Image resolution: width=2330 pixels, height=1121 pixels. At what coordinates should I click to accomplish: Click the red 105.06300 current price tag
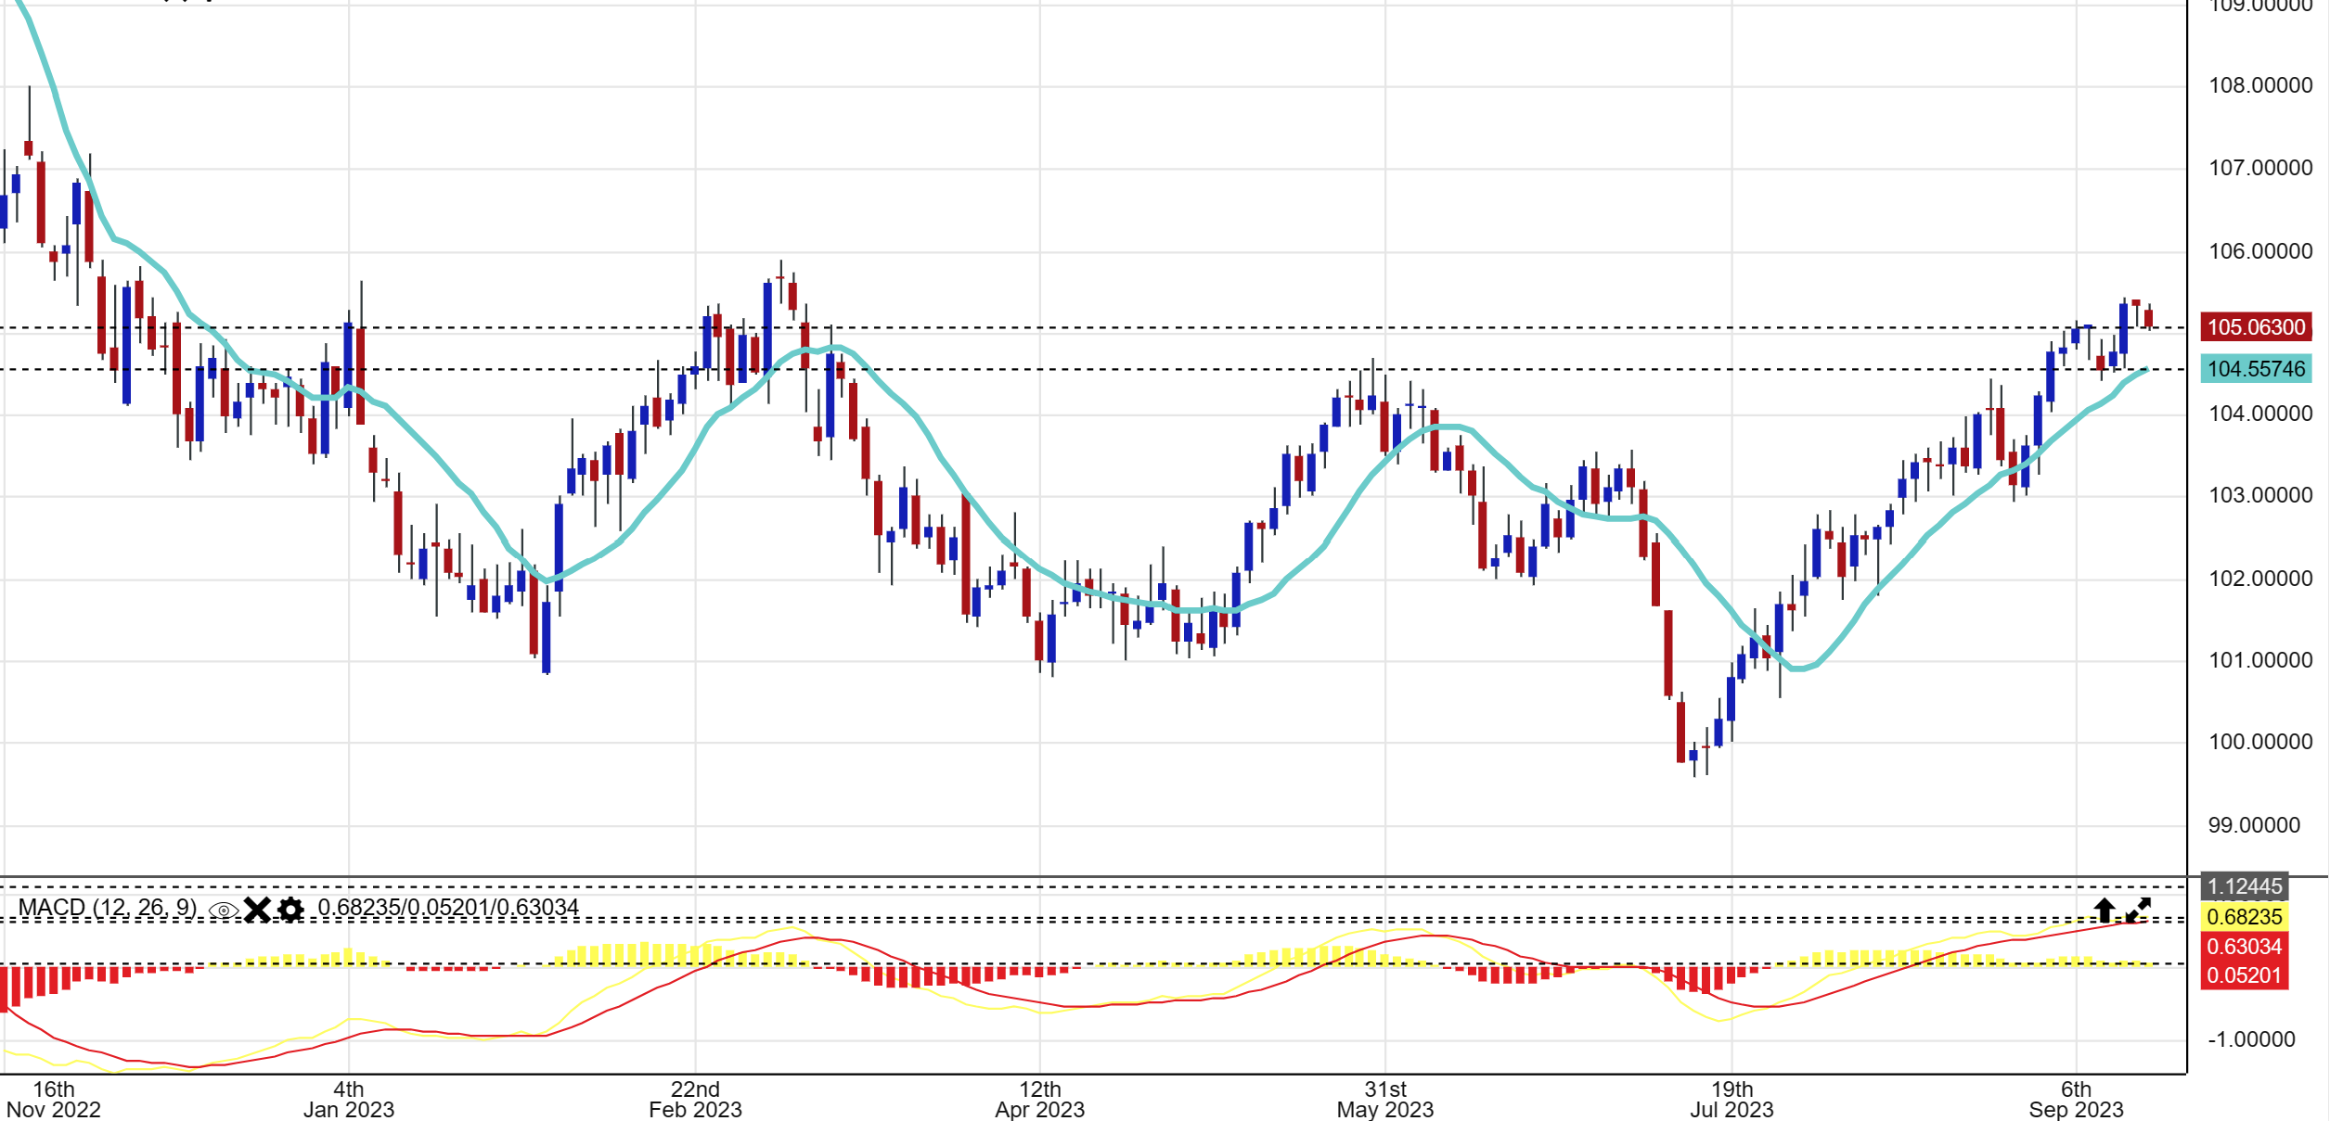point(2255,327)
